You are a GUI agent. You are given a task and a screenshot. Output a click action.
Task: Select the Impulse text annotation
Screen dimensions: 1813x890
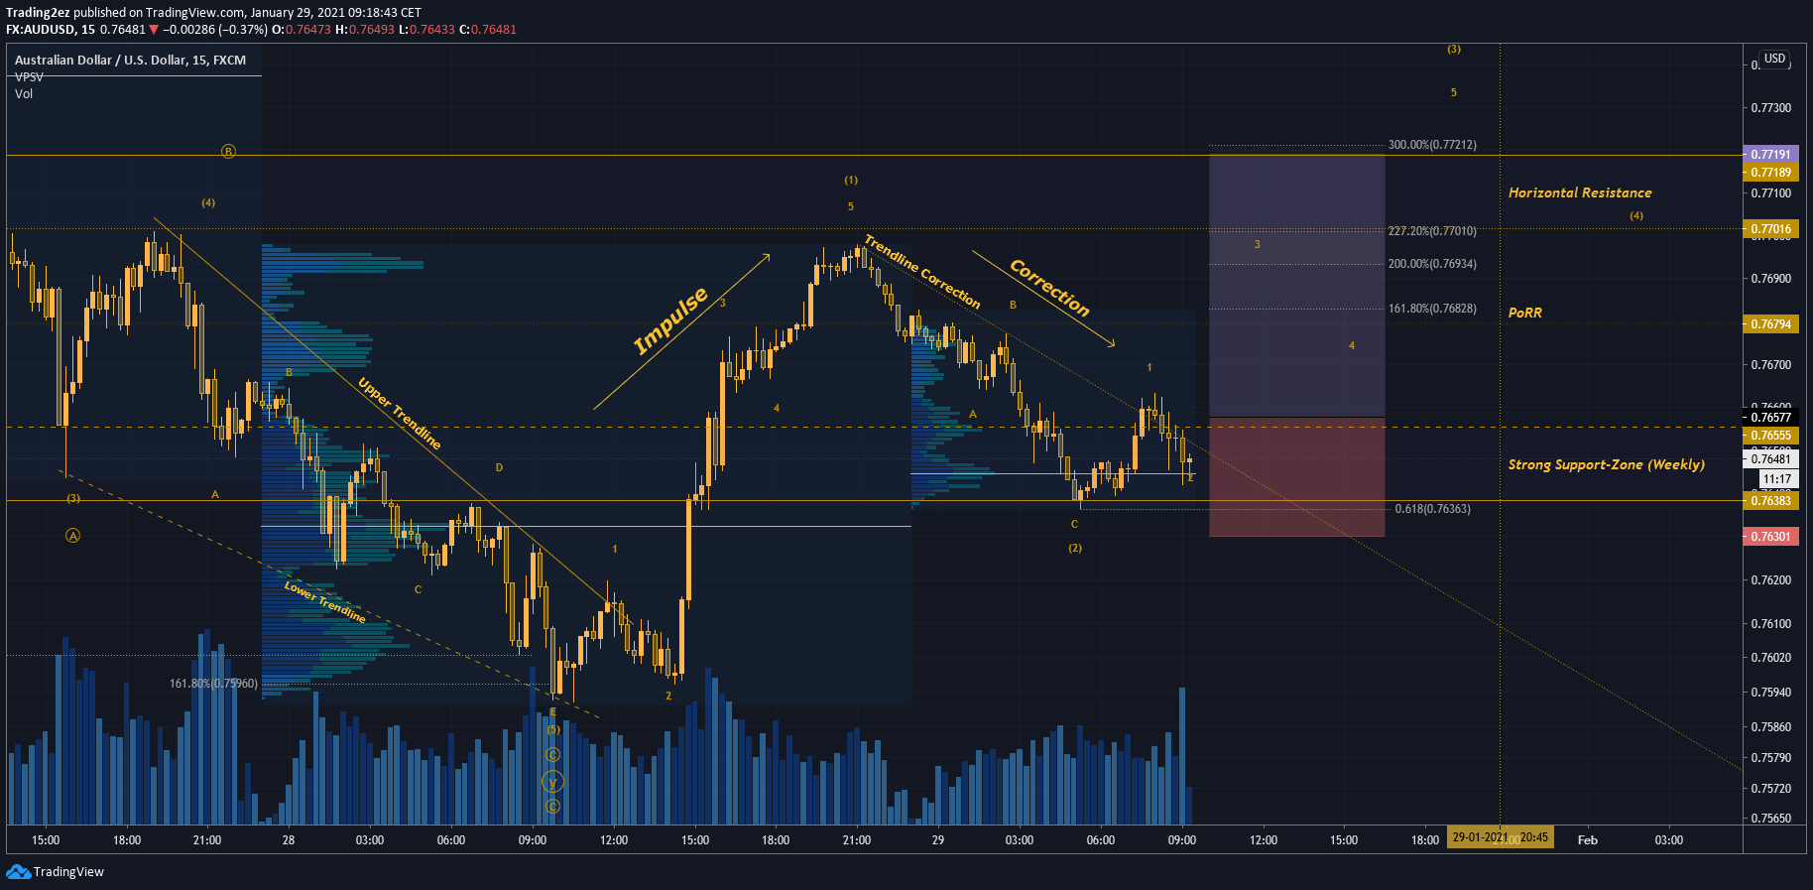point(671,320)
